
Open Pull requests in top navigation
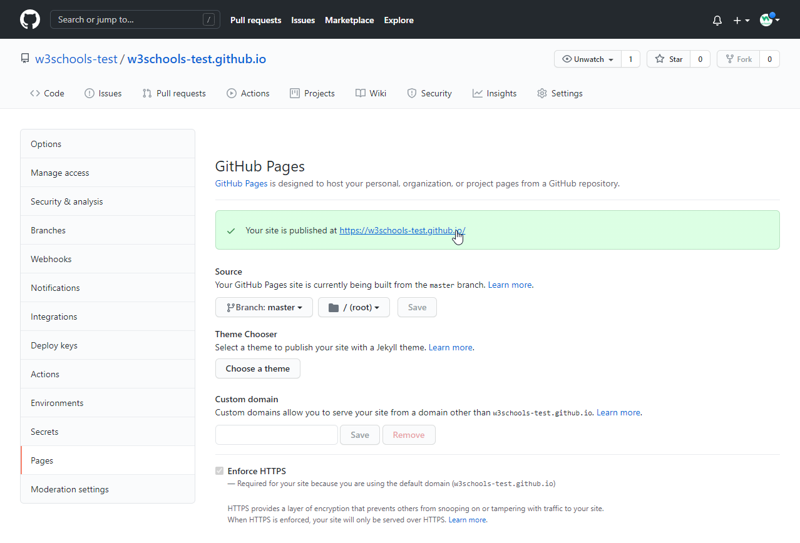point(255,20)
